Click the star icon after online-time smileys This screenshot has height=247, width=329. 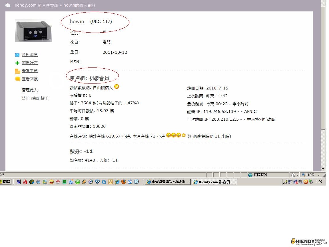click(x=184, y=135)
